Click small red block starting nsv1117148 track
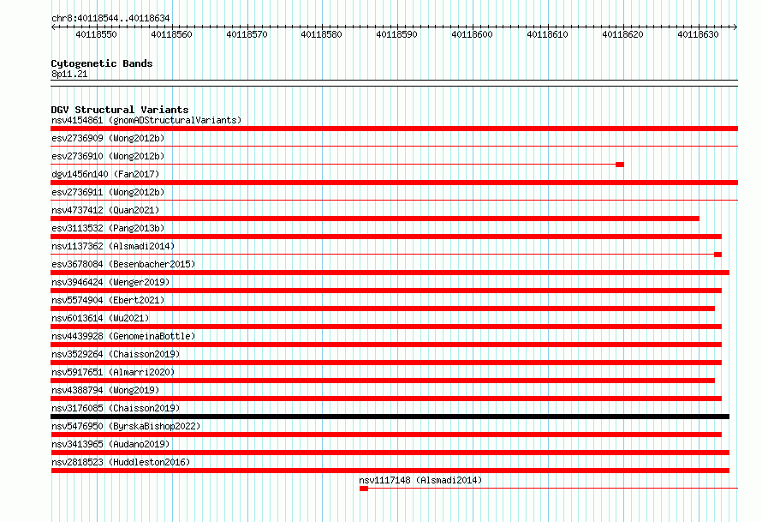762x522 pixels. [x=364, y=489]
